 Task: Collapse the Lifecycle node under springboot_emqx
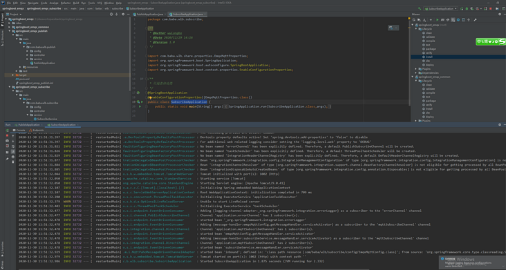tap(416, 29)
